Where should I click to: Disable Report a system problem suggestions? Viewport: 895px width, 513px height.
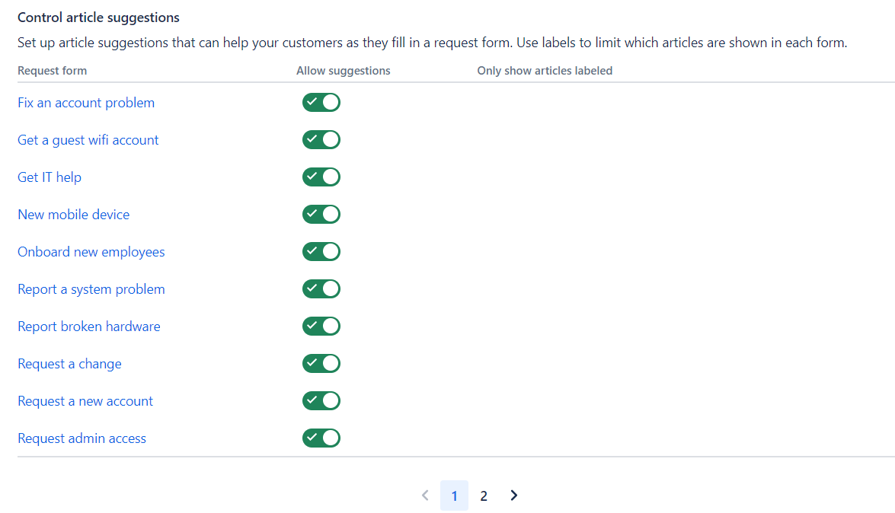click(321, 289)
